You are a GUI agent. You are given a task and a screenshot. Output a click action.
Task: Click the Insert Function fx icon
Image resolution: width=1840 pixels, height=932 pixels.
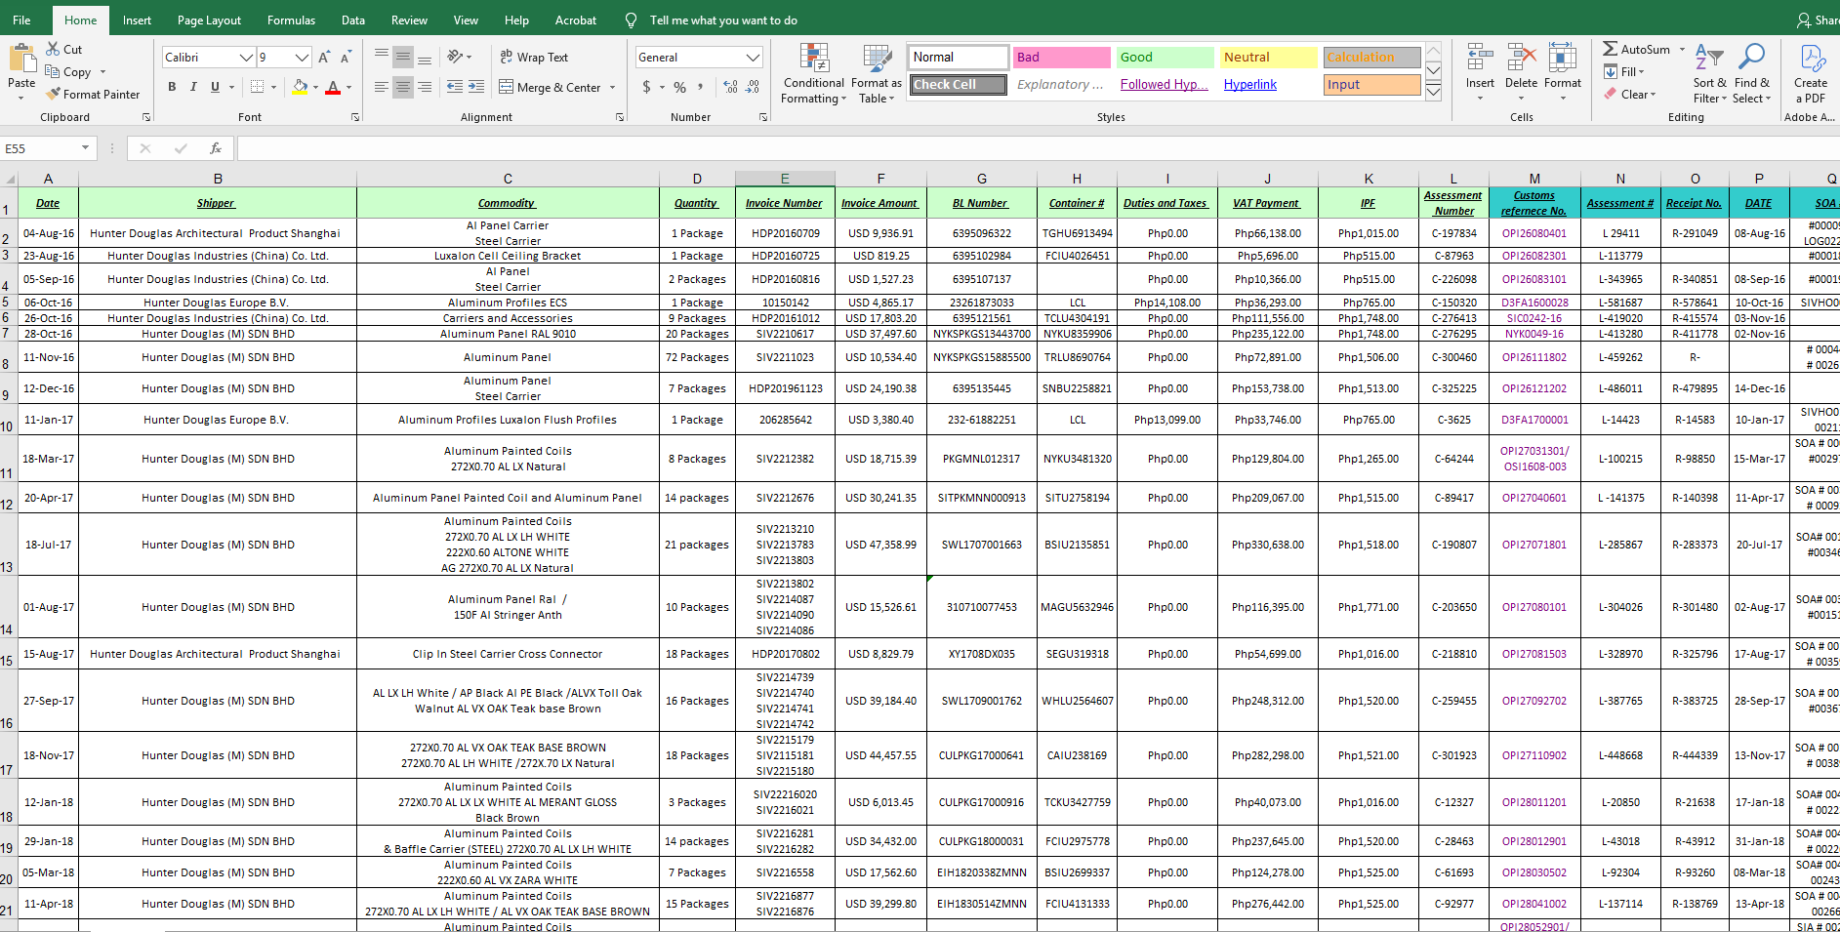pos(216,148)
